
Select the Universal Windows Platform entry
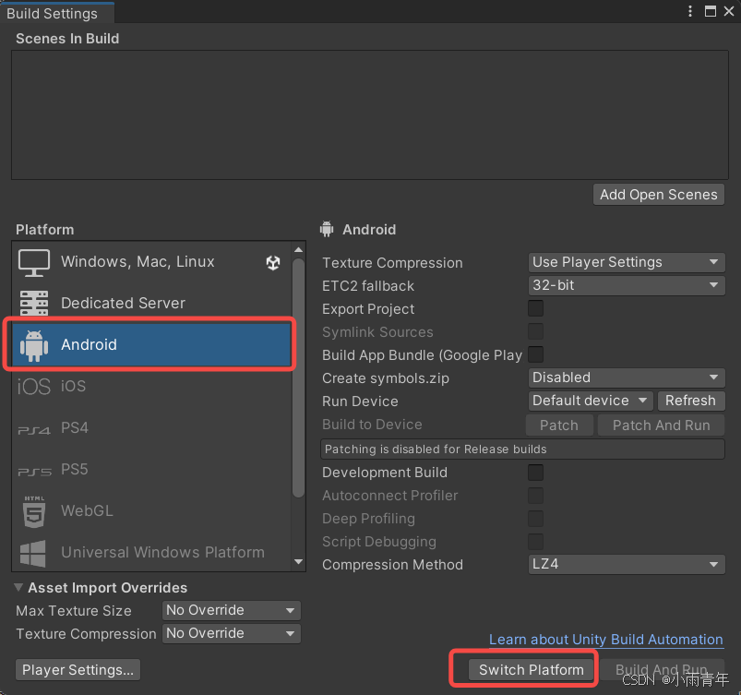point(151,552)
